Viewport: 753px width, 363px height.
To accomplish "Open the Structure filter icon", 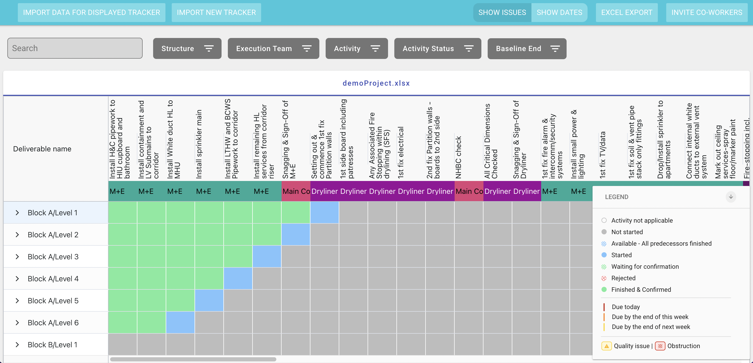I will [209, 48].
